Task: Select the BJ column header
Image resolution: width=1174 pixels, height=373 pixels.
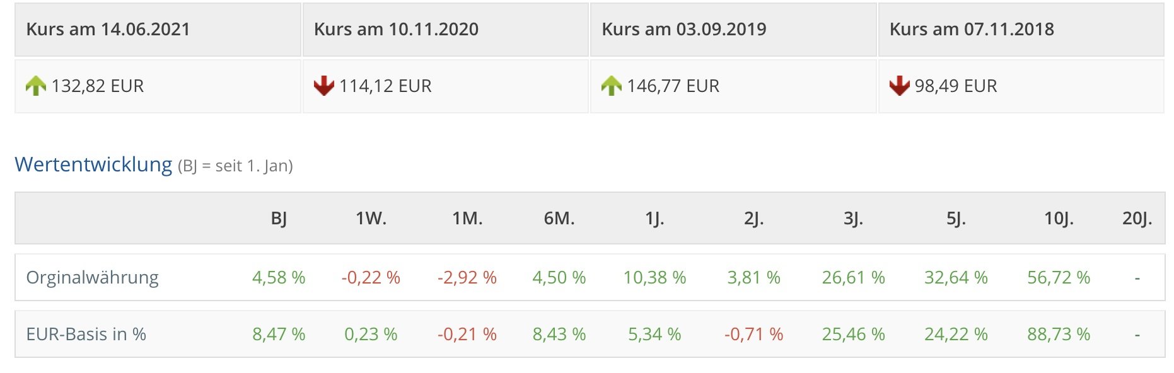Action: 279,219
